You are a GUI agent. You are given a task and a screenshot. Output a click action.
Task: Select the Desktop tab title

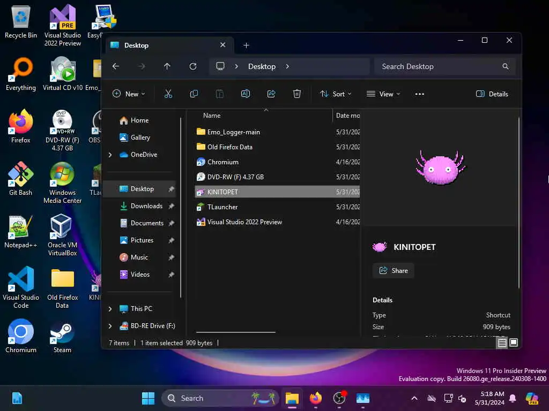coord(136,45)
